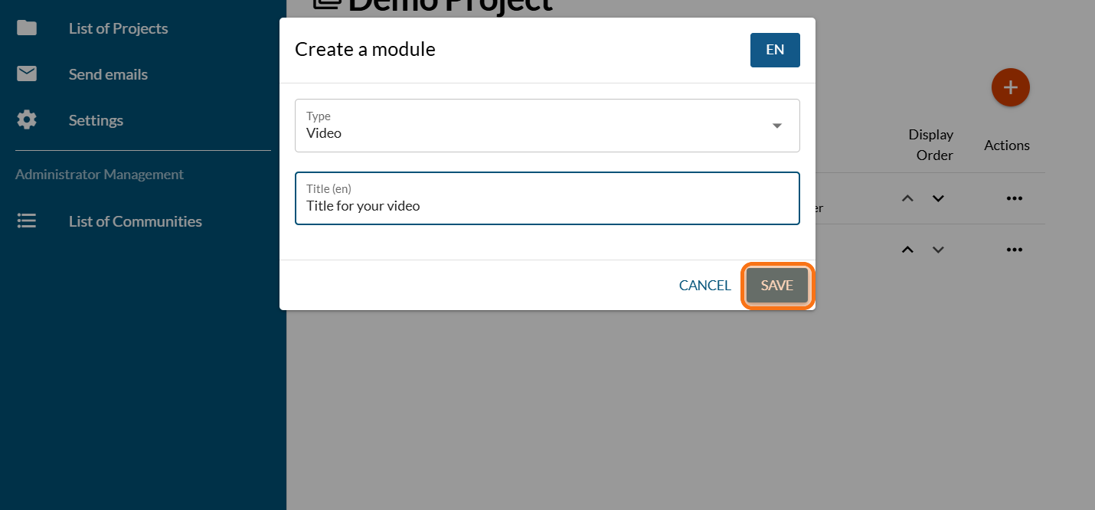Expand the Type dropdown showing Video
The image size is (1095, 510).
547,126
